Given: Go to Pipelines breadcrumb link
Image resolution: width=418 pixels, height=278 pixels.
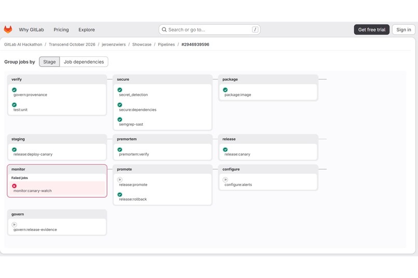Looking at the screenshot, I should coord(166,45).
